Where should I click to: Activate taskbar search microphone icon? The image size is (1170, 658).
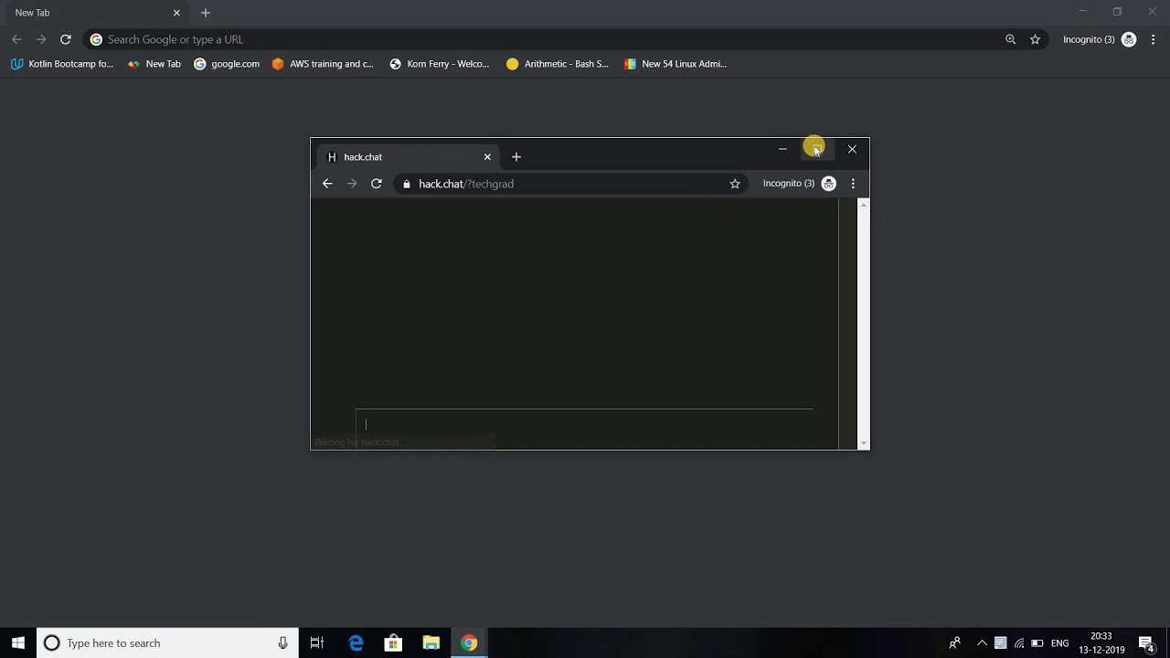coord(283,643)
